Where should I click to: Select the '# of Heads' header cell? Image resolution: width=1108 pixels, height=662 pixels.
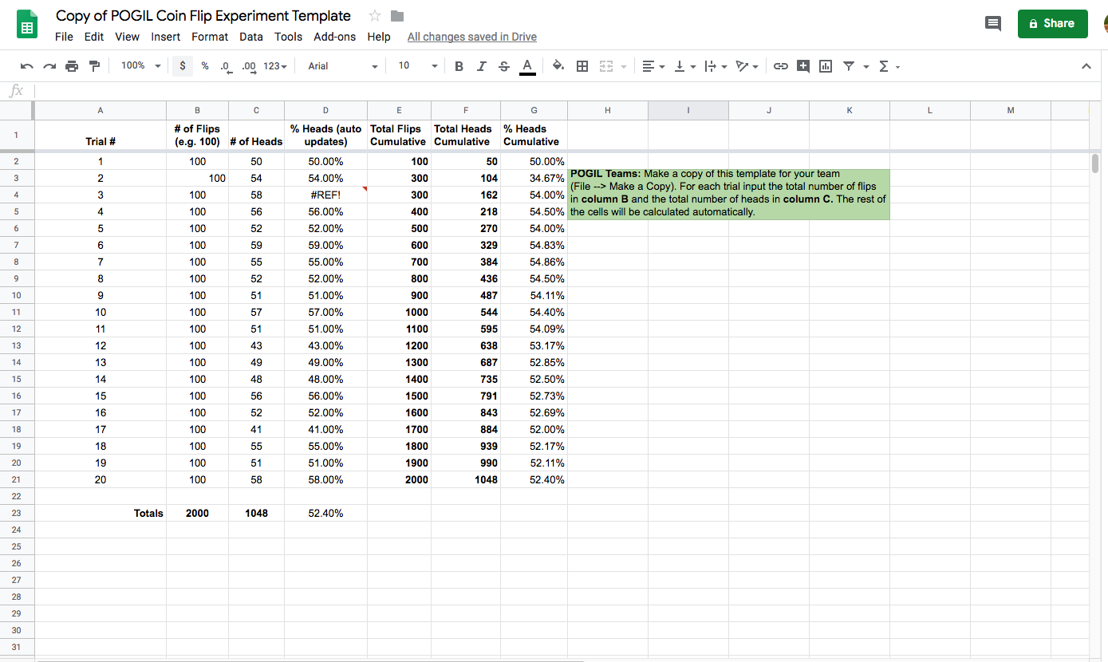pyautogui.click(x=256, y=135)
